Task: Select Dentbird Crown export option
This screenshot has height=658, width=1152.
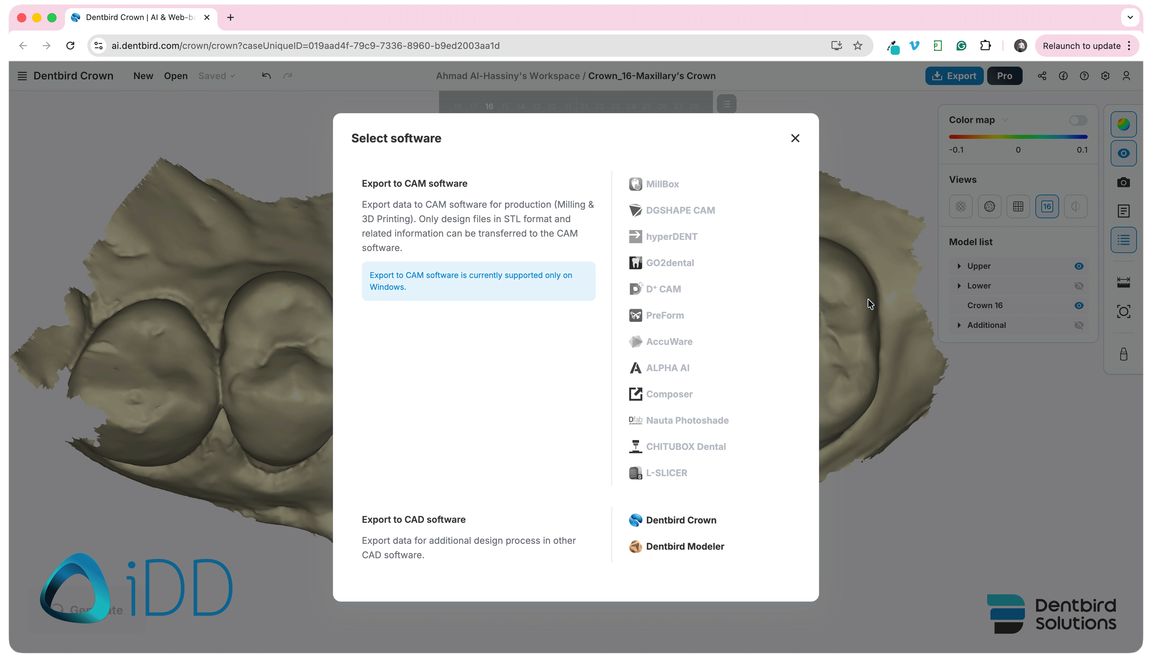Action: 672,520
